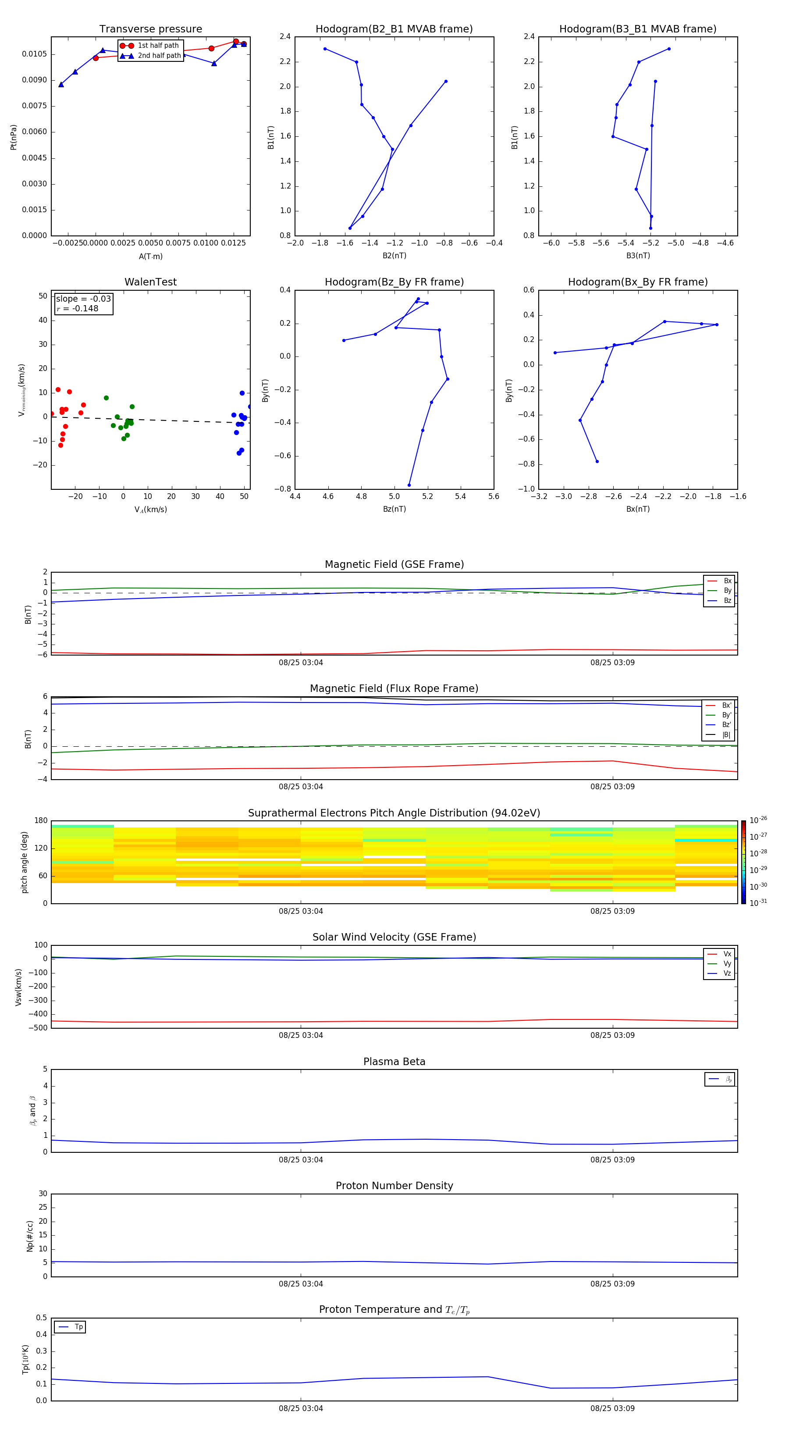This screenshot has height=1447, width=789.
Task: Click the 'Bx(nT)' axis label
Action: pyautogui.click(x=638, y=509)
